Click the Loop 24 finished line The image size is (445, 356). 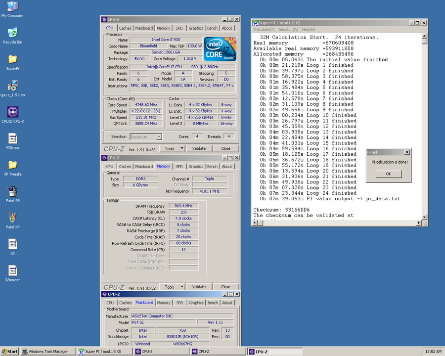coord(308,193)
